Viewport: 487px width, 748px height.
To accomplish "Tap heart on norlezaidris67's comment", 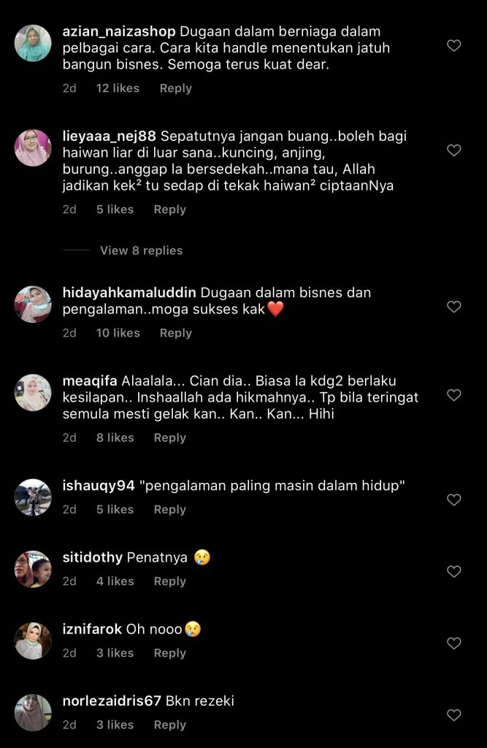I will coord(453,715).
